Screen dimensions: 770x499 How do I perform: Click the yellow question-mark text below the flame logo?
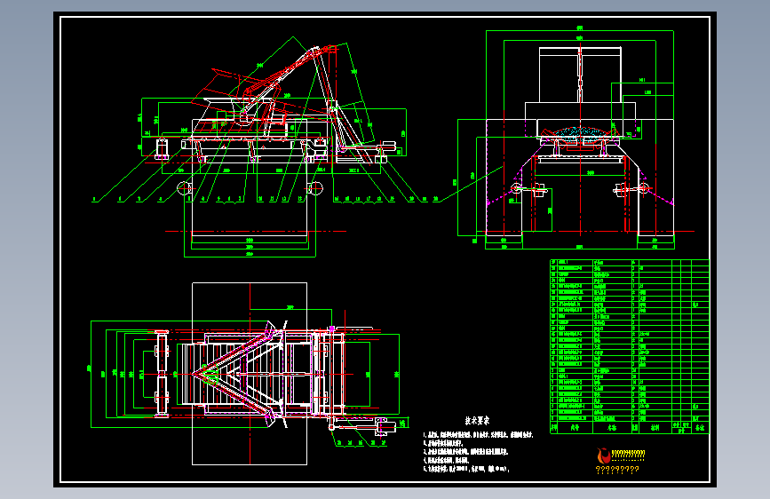617,470
